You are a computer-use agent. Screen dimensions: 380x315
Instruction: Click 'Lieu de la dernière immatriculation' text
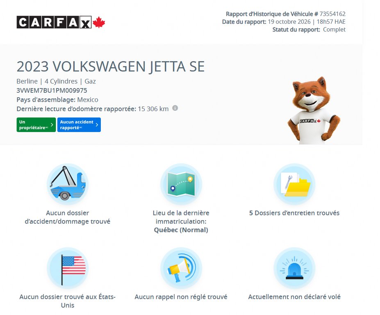[x=181, y=217]
